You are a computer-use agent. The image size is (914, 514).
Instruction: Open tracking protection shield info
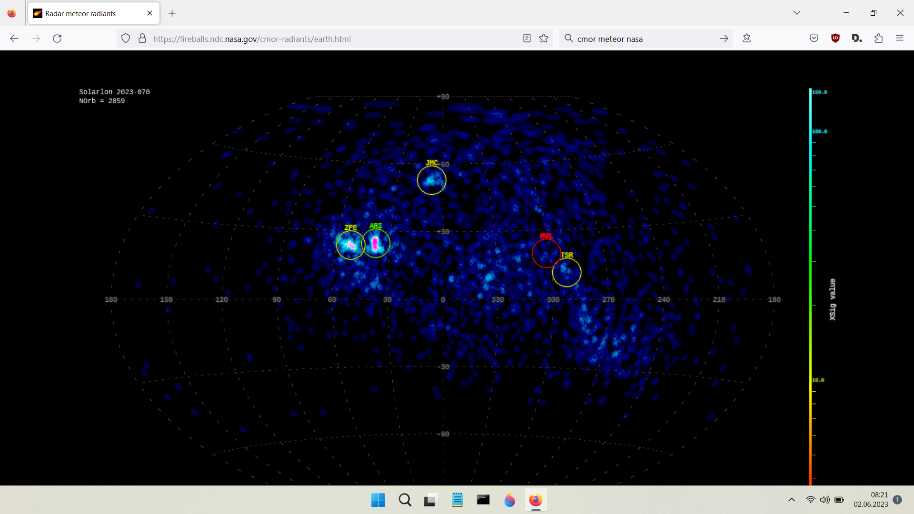pyautogui.click(x=126, y=39)
